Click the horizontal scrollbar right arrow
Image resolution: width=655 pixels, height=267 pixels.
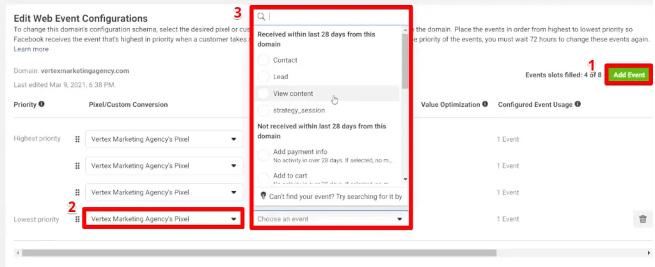[x=648, y=253]
